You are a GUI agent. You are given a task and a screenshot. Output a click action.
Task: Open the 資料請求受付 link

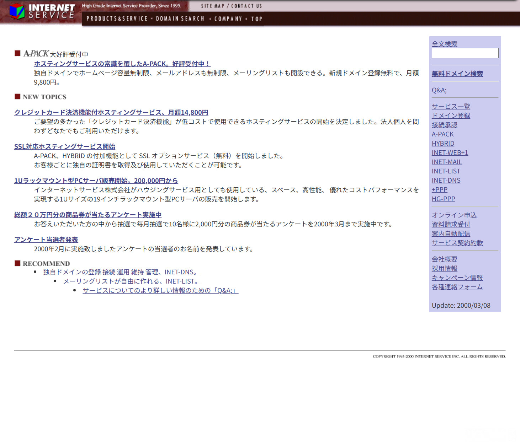click(x=451, y=224)
